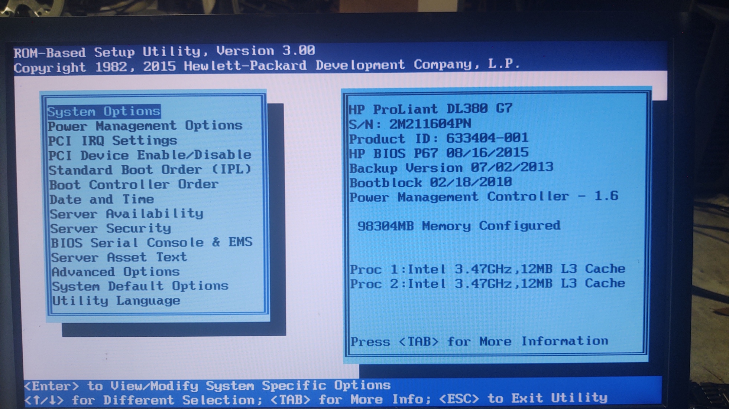Image resolution: width=729 pixels, height=409 pixels.
Task: Choose Server Security option
Action: (111, 228)
